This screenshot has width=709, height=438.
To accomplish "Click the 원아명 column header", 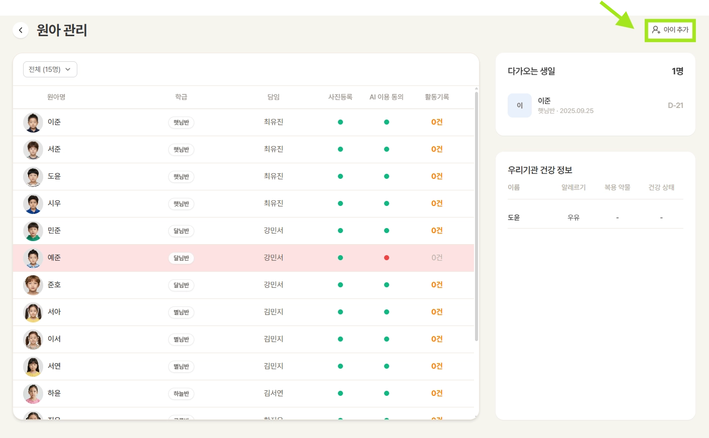I will (56, 97).
